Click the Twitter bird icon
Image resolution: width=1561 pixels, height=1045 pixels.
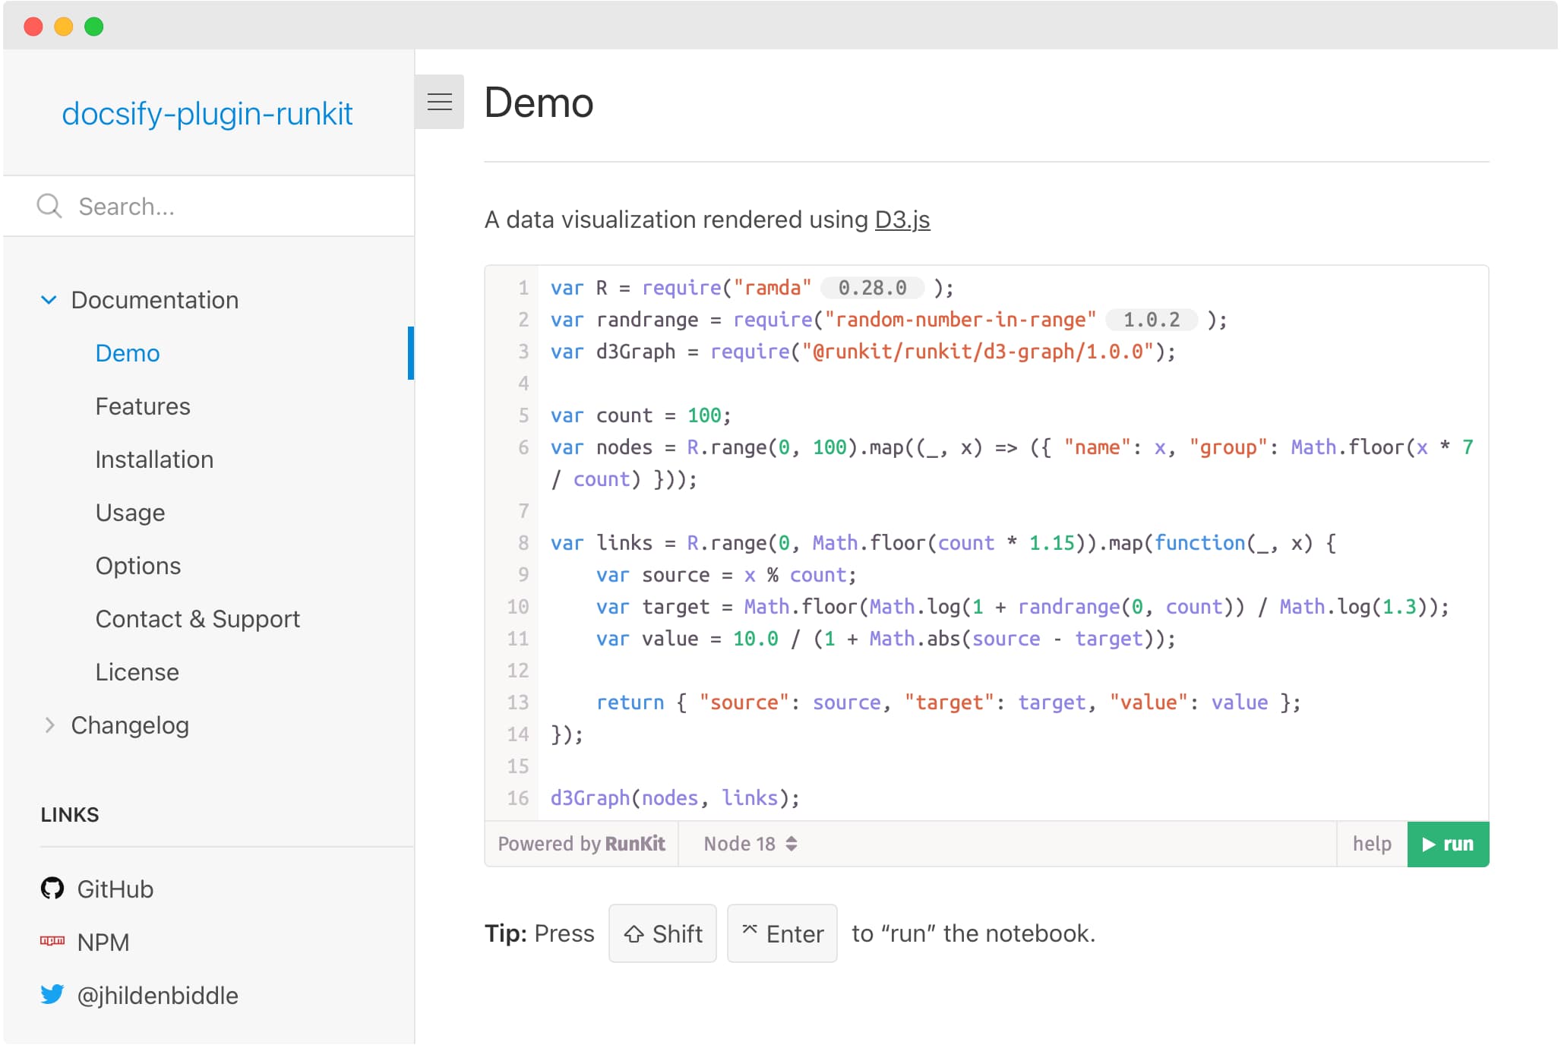(x=52, y=994)
